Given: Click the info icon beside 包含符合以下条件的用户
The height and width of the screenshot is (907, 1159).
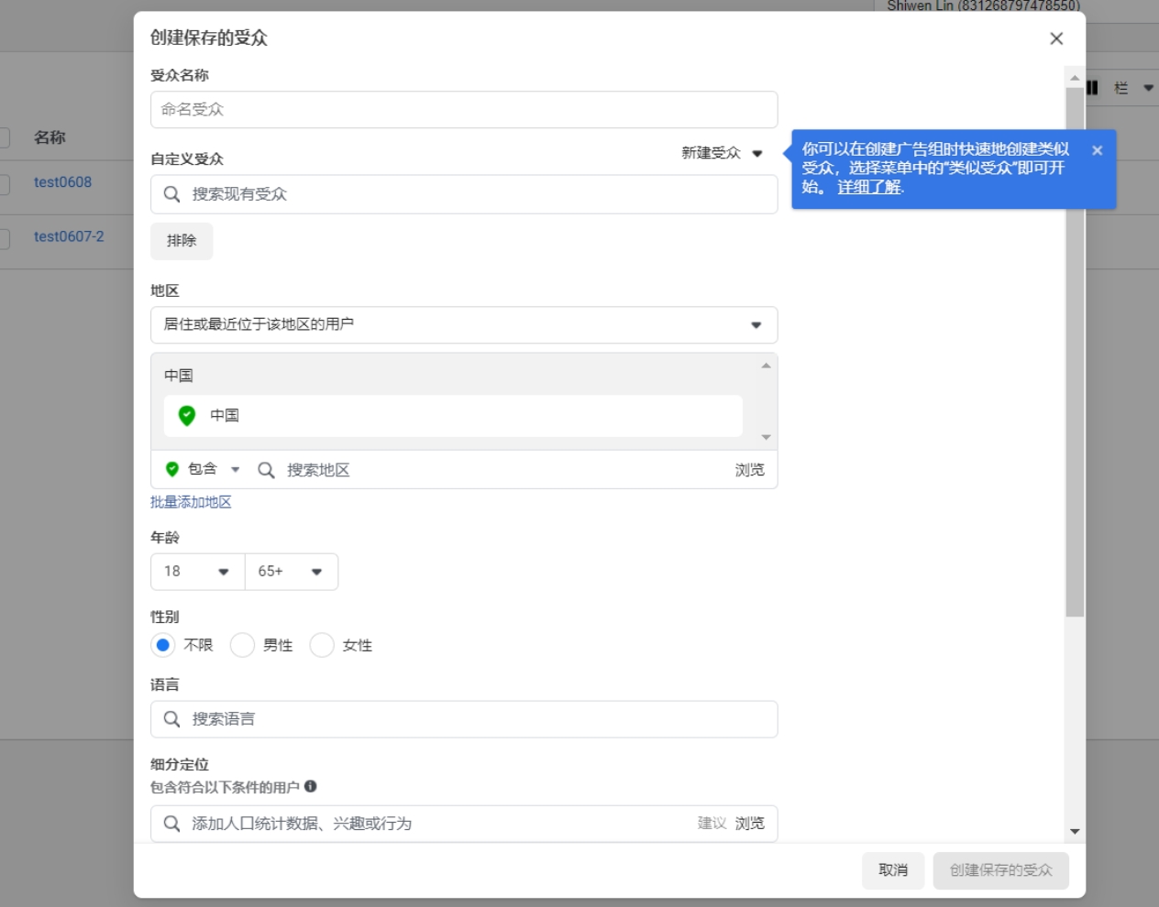Looking at the screenshot, I should pos(311,786).
